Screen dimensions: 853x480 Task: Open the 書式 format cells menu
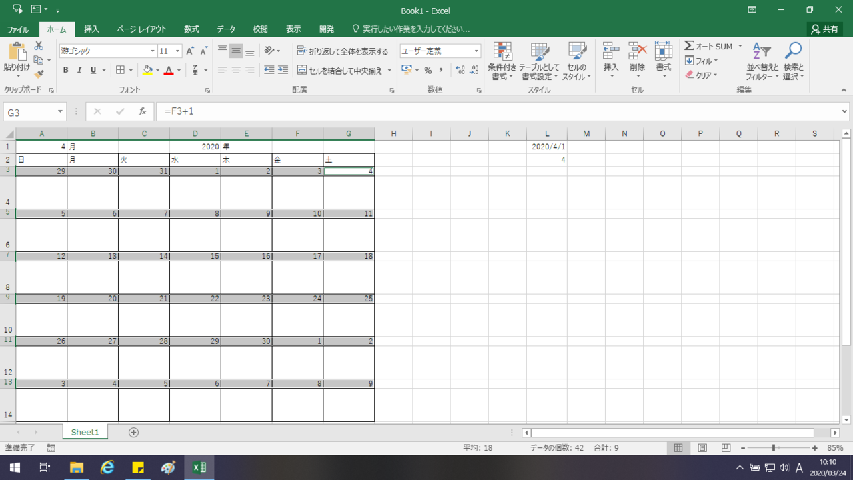tap(664, 61)
